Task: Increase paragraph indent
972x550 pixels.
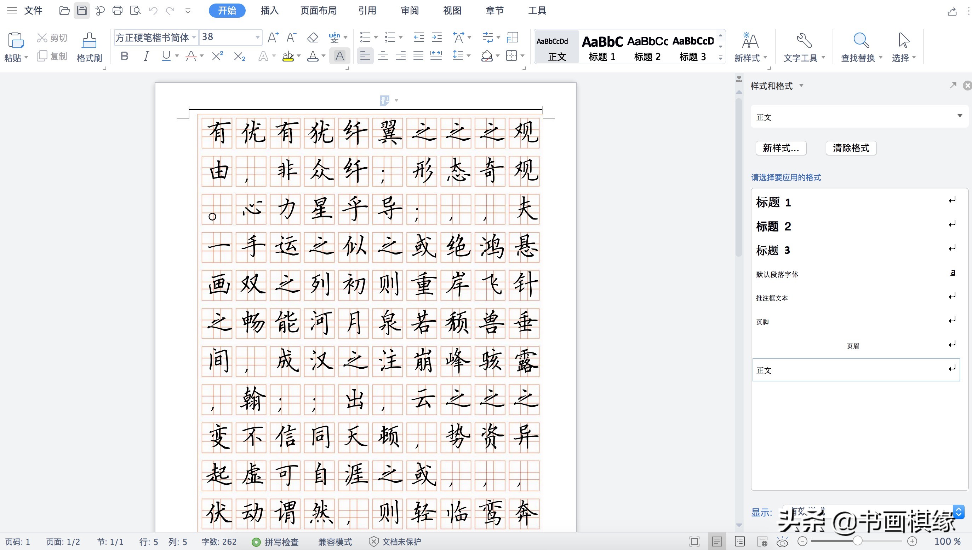Action: [x=437, y=37]
